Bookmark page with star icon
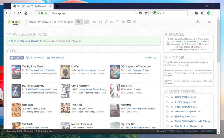Screen dimensions: 224x138 146,13
